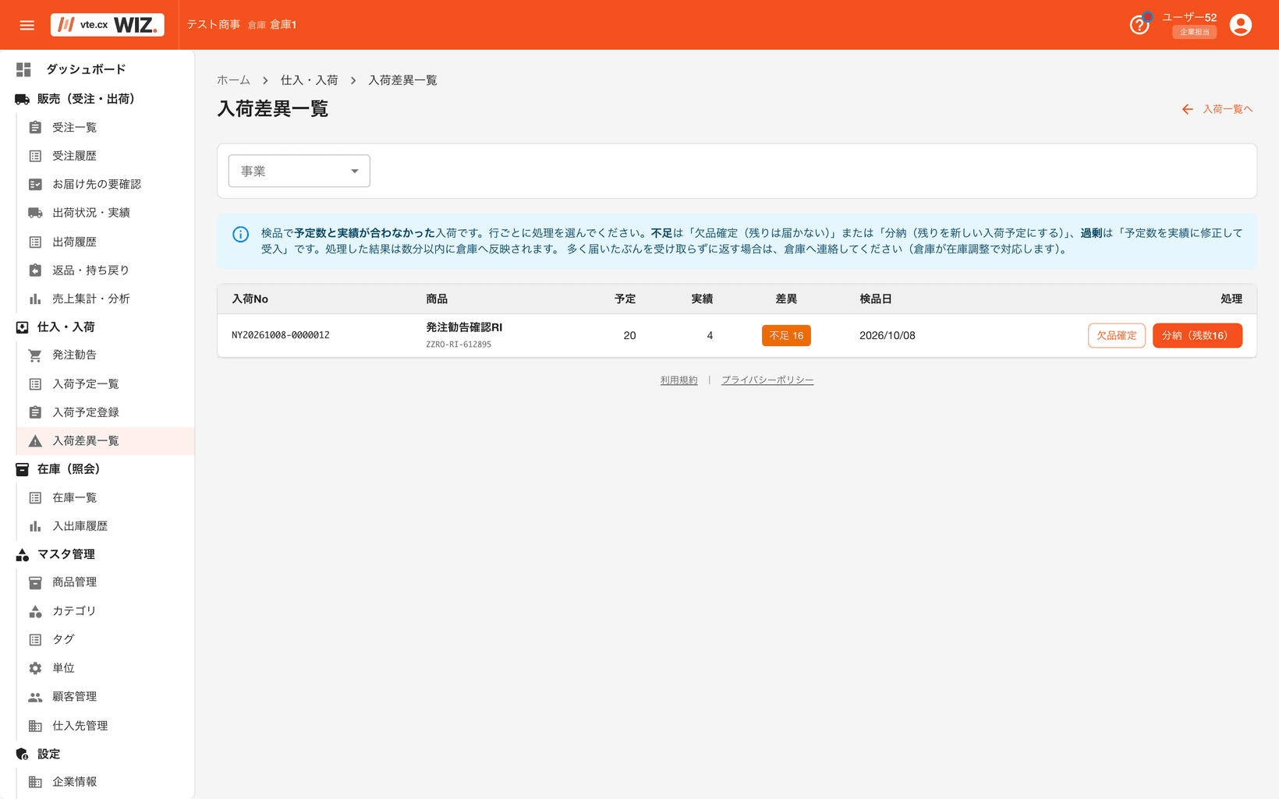
Task: Click the warning triangle icon for 入荷差異一覧
Action: tap(35, 441)
